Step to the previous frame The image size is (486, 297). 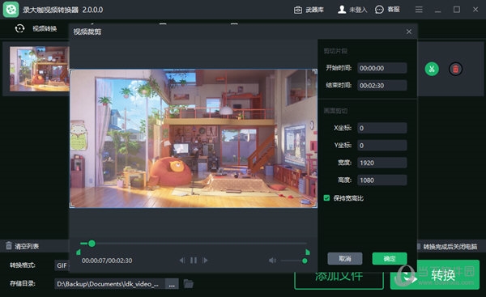[x=182, y=261]
